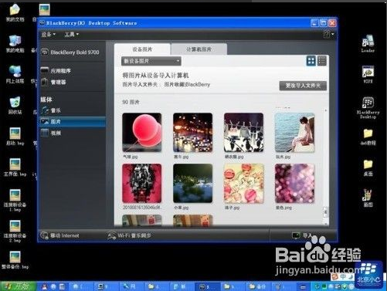This screenshot has width=387, height=291.
Task: Click the 导入 import button
Action: pyautogui.click(x=303, y=235)
